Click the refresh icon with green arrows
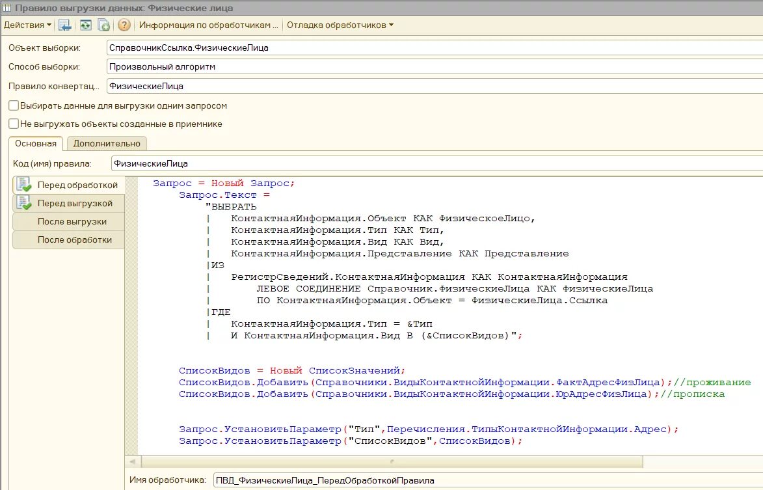This screenshot has width=763, height=490. pyautogui.click(x=86, y=25)
